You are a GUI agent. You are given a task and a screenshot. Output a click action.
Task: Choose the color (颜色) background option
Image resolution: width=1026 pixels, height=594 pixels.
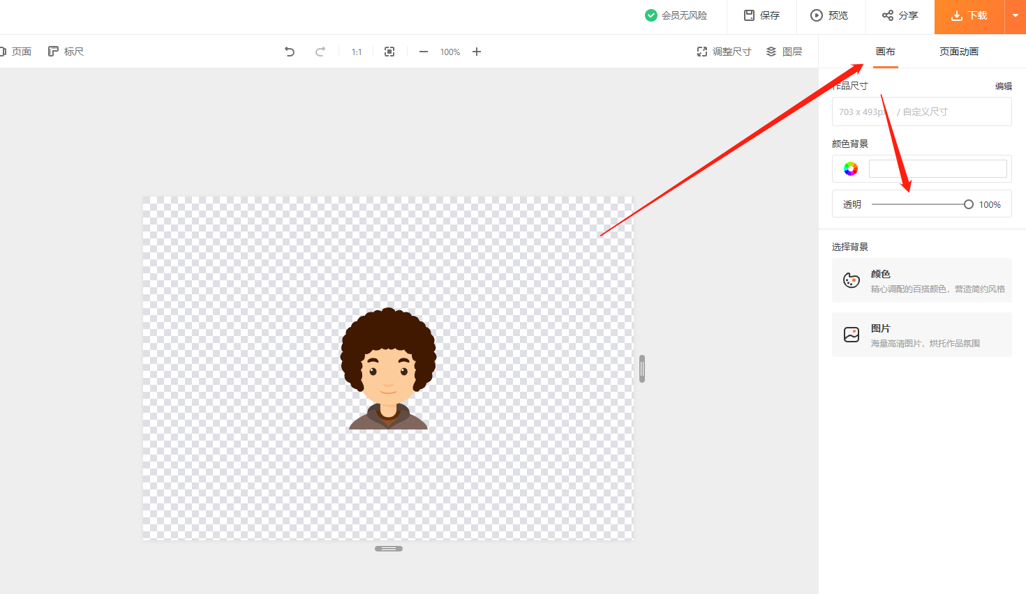pyautogui.click(x=921, y=280)
